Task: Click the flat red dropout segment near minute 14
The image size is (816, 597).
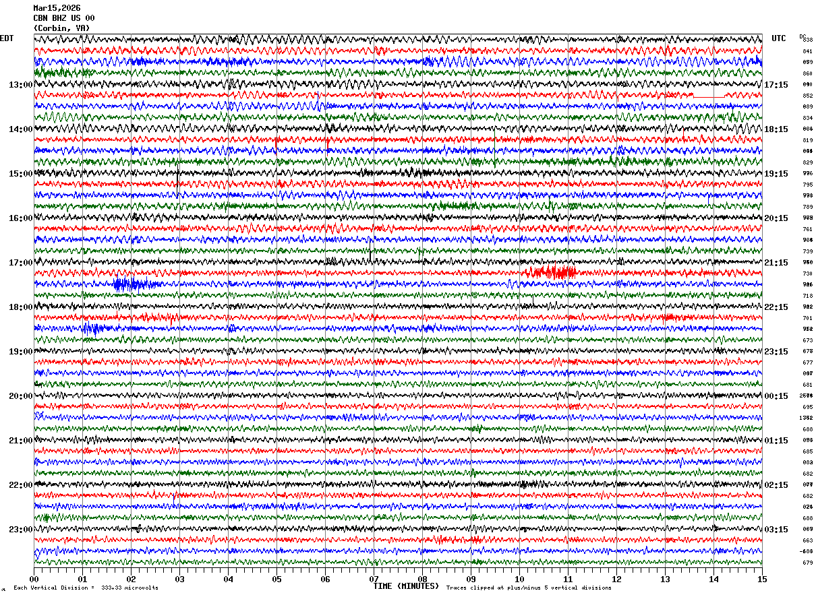Action: click(x=709, y=97)
